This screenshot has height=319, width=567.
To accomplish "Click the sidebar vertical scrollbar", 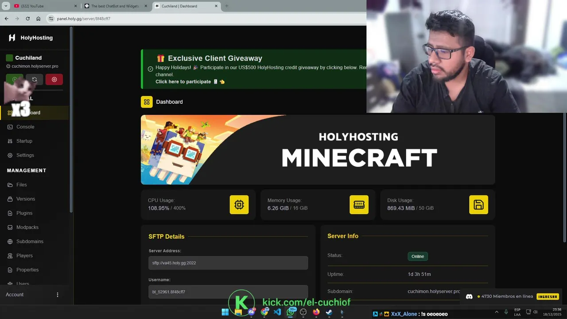I will [71, 120].
